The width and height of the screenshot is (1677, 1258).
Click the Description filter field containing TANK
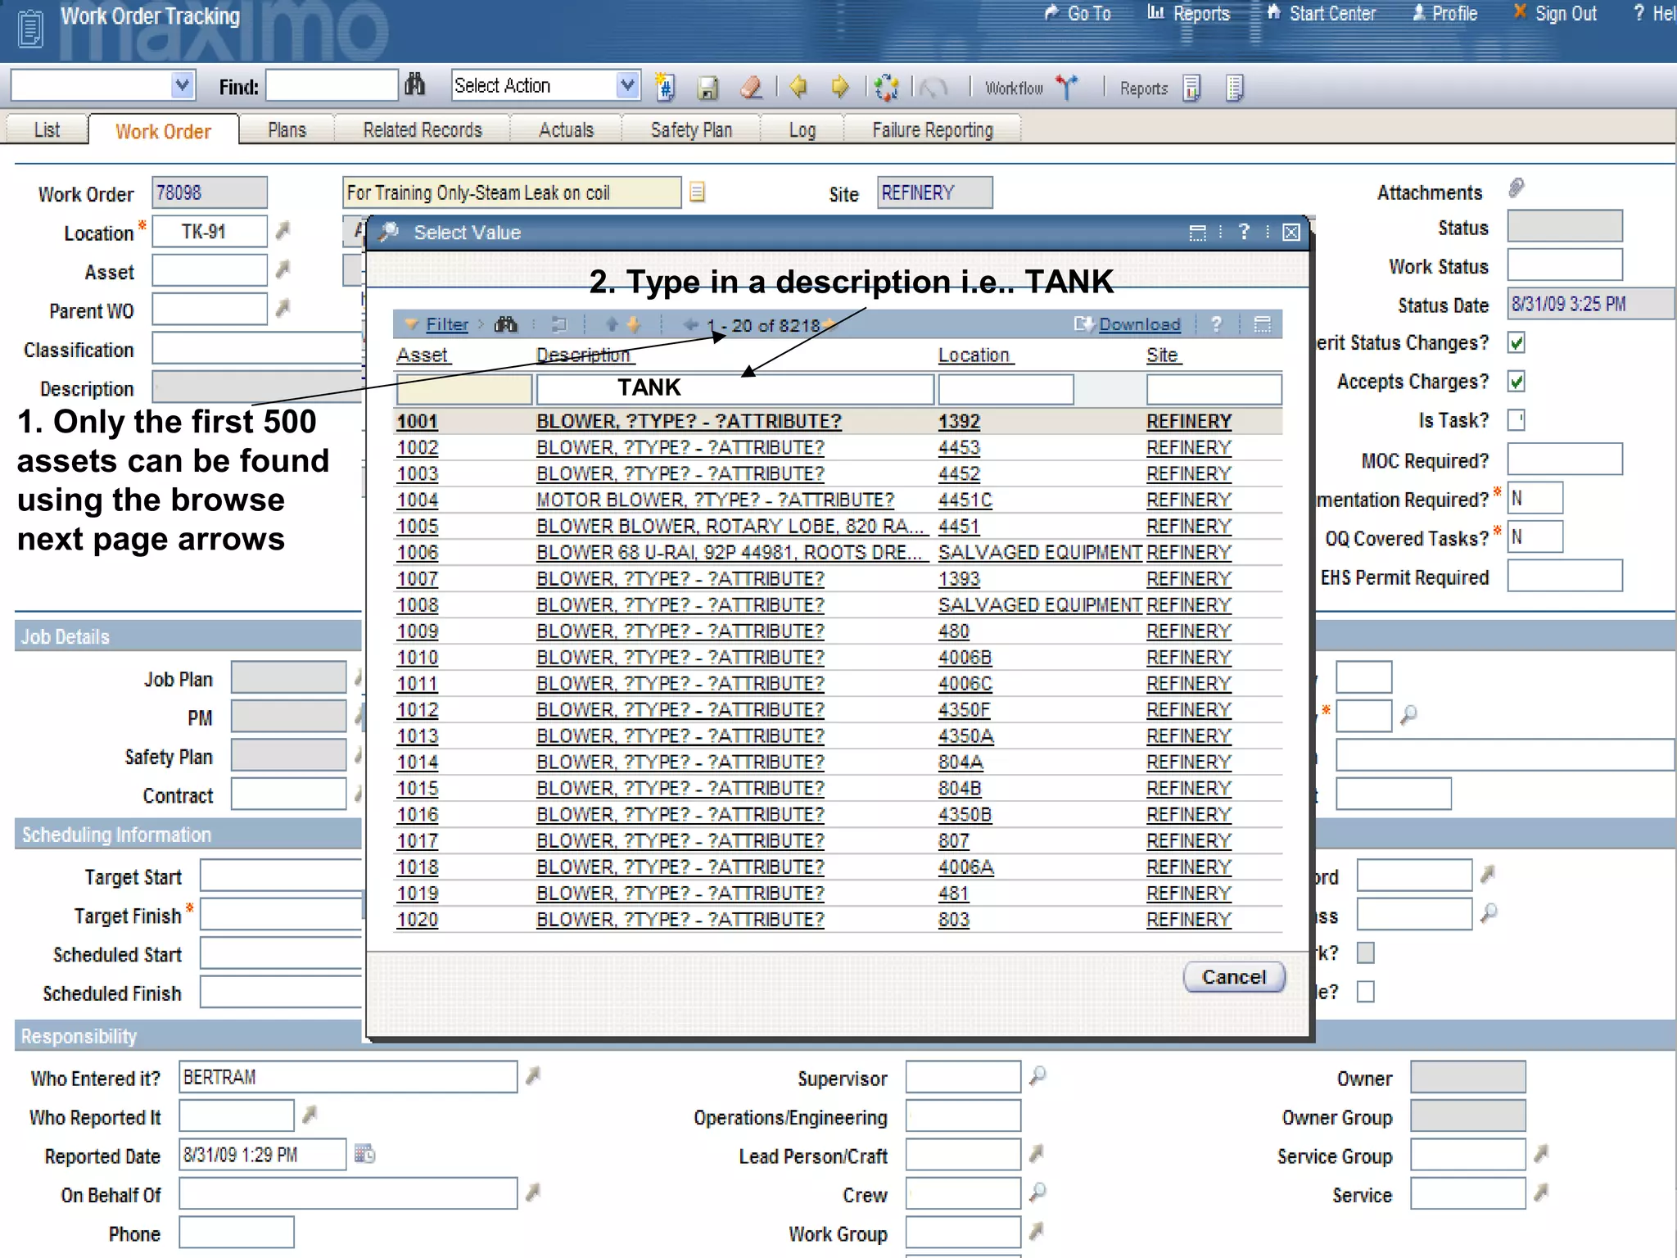tap(734, 388)
